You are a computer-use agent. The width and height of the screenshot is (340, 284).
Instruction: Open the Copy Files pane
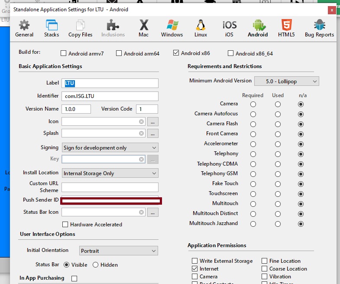click(81, 29)
